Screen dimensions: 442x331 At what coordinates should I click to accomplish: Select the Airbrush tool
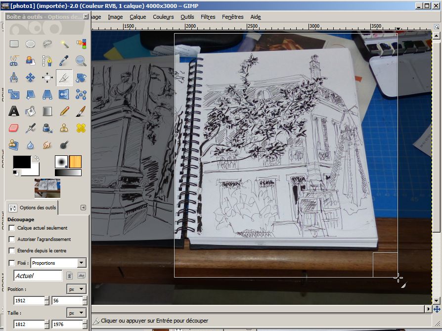[x=31, y=128]
